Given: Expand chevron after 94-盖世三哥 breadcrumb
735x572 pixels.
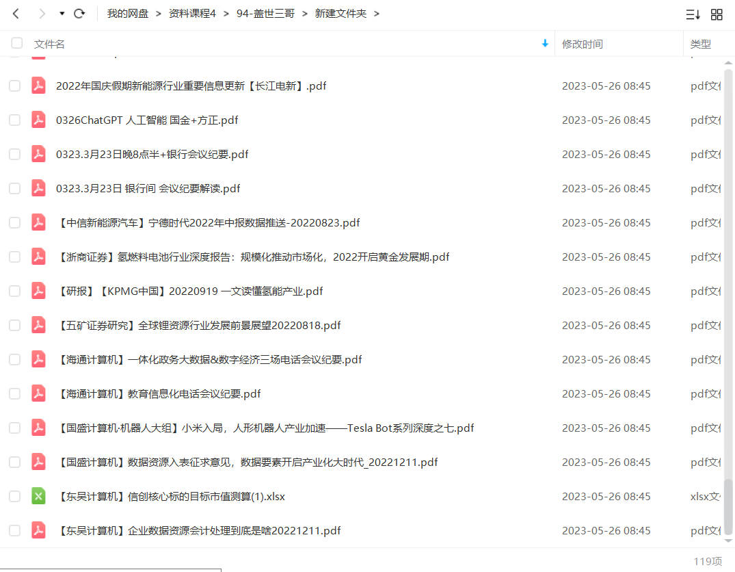Looking at the screenshot, I should point(305,14).
